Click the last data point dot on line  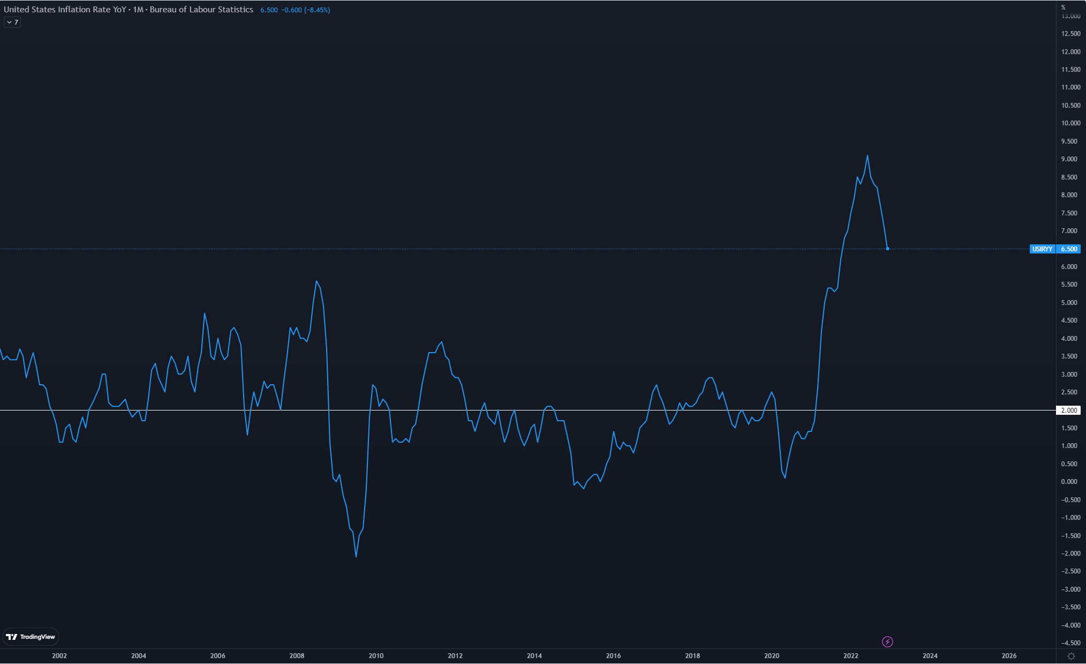[887, 249]
